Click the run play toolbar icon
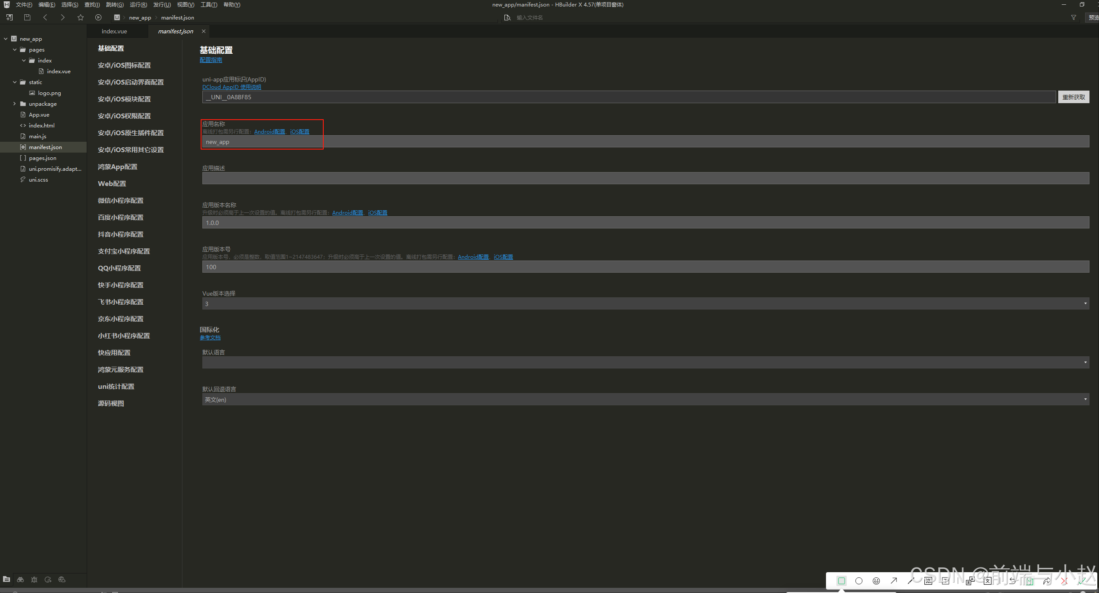Viewport: 1099px width, 593px height. pyautogui.click(x=98, y=17)
